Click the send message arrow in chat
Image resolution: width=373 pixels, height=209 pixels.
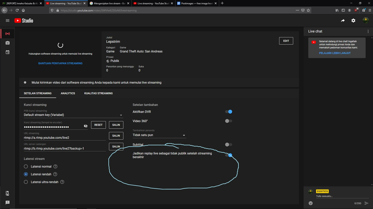click(x=367, y=203)
